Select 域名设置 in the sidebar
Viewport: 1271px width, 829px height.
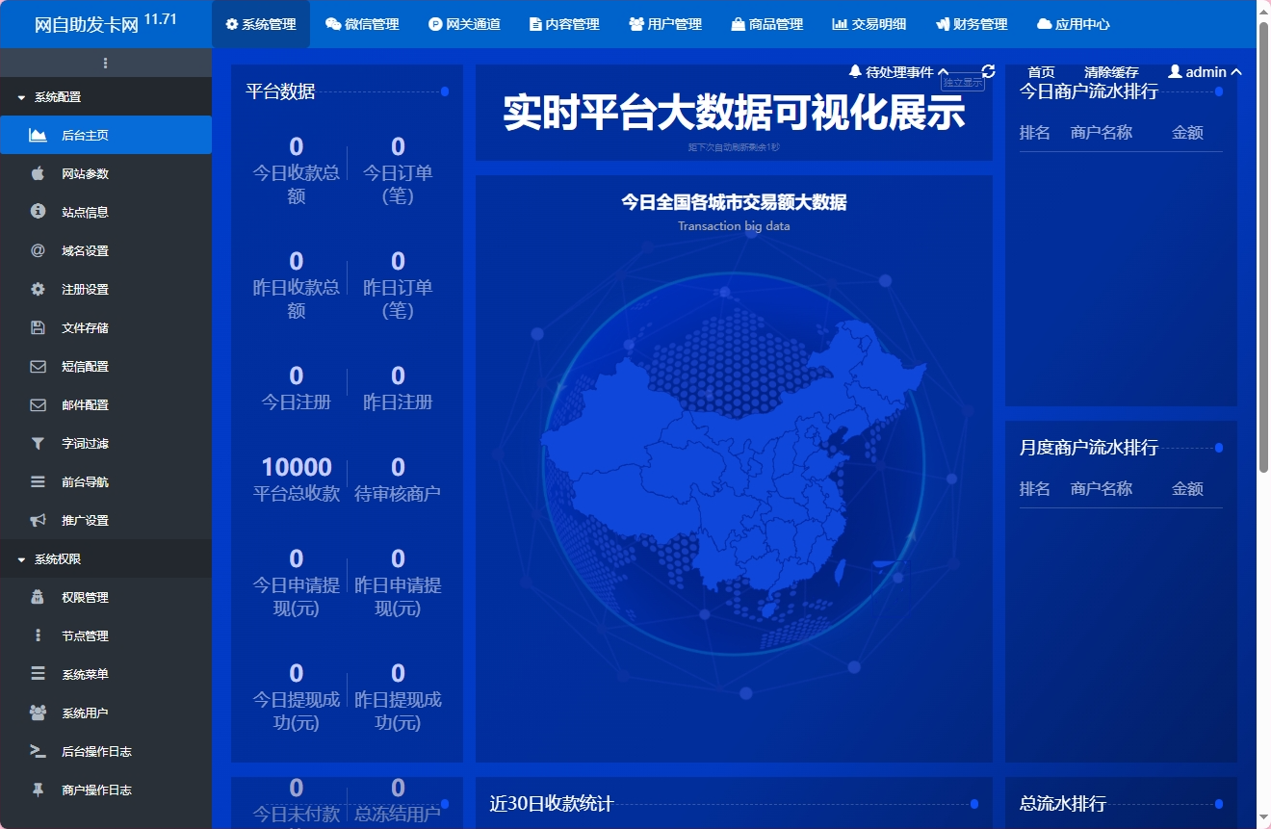point(106,250)
